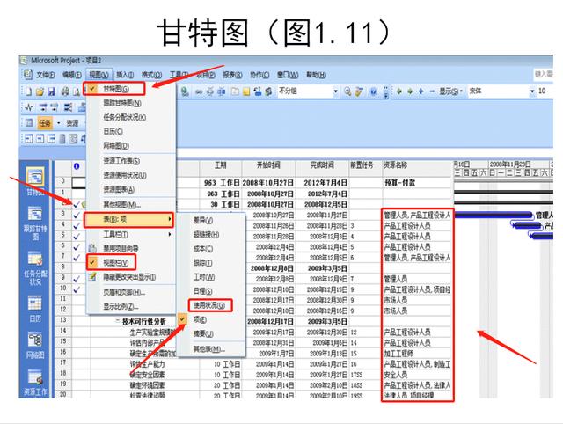The image size is (563, 424).
Task: Click the Task Information icon
Action: tap(235, 91)
